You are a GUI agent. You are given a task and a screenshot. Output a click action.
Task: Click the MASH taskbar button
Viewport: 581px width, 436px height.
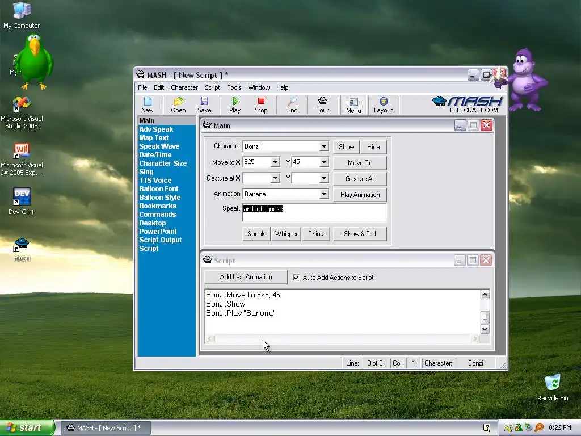[x=106, y=428]
